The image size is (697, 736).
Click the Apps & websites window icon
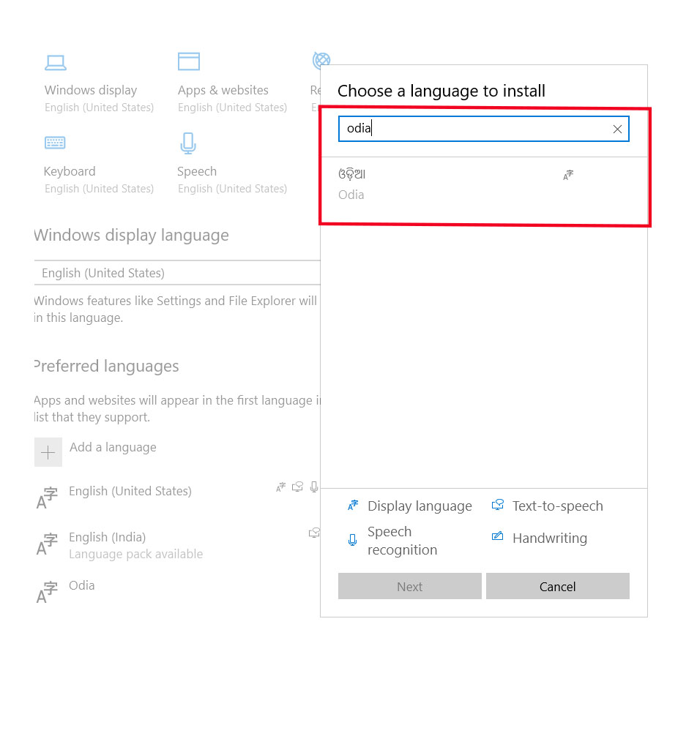tap(189, 61)
